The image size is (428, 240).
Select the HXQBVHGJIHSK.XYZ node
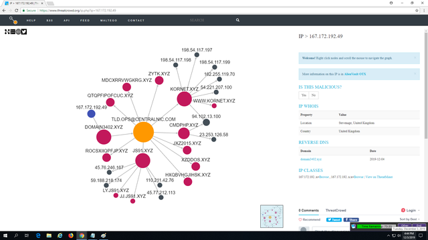click(188, 182)
